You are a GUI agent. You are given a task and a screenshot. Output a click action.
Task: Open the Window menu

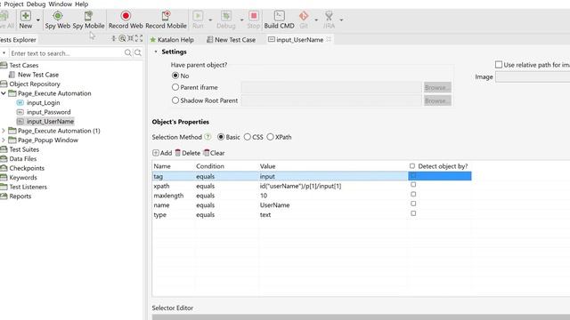point(61,4)
